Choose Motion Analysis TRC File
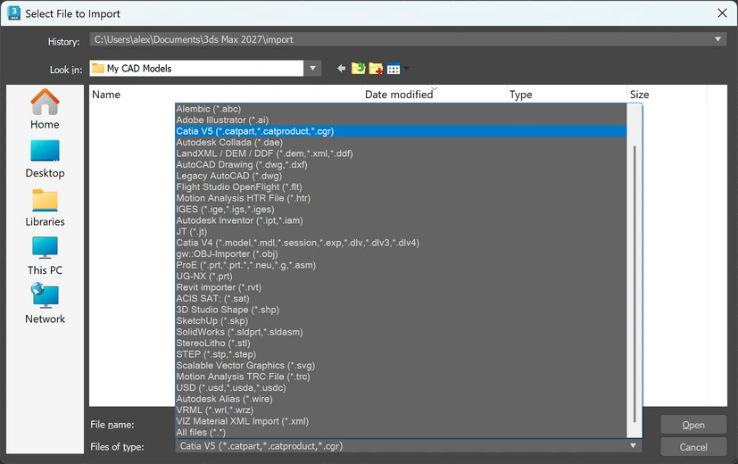This screenshot has width=738, height=464. point(401,377)
